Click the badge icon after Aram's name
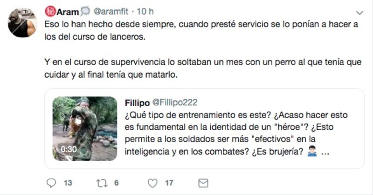Screen dimensions: 373x195 point(85,11)
